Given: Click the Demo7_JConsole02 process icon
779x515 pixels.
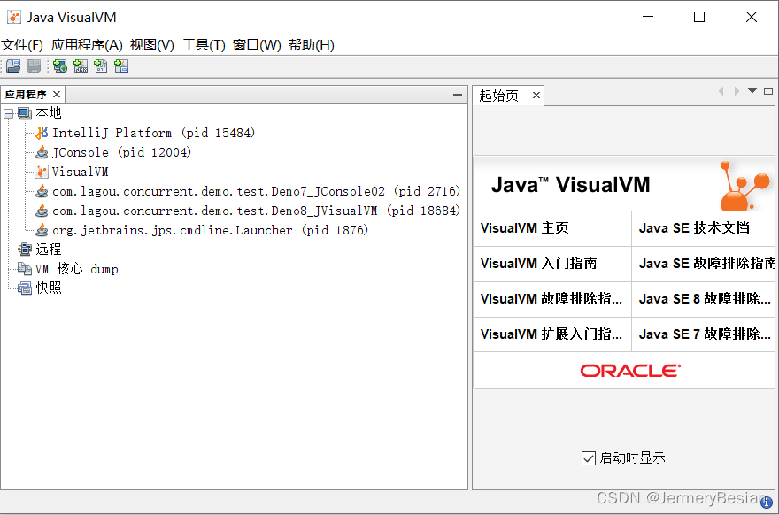Looking at the screenshot, I should pyautogui.click(x=42, y=191).
